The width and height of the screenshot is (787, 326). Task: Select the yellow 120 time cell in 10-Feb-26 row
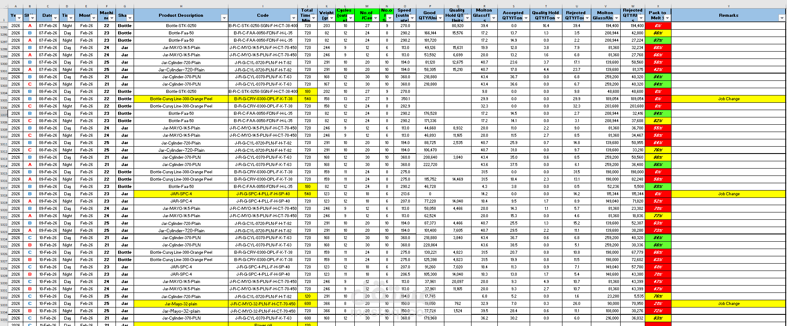(308, 296)
